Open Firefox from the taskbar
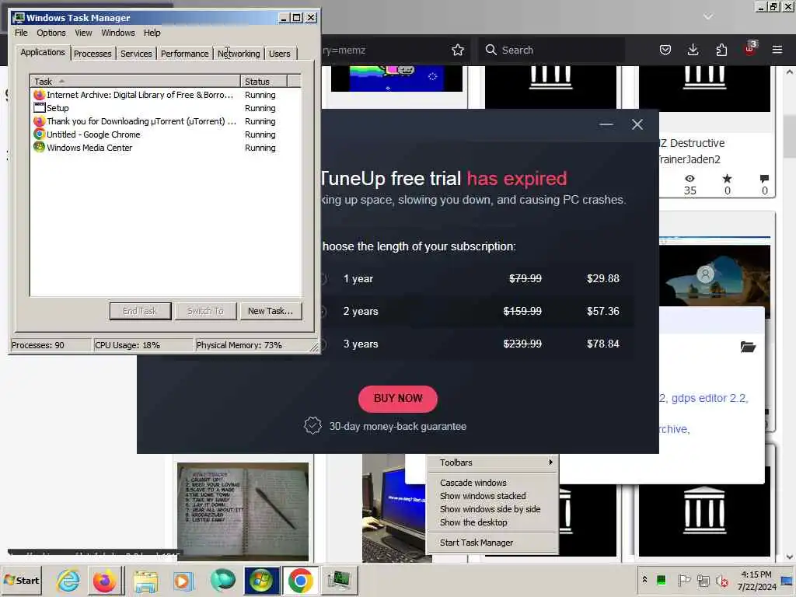This screenshot has height=597, width=796. (x=105, y=580)
